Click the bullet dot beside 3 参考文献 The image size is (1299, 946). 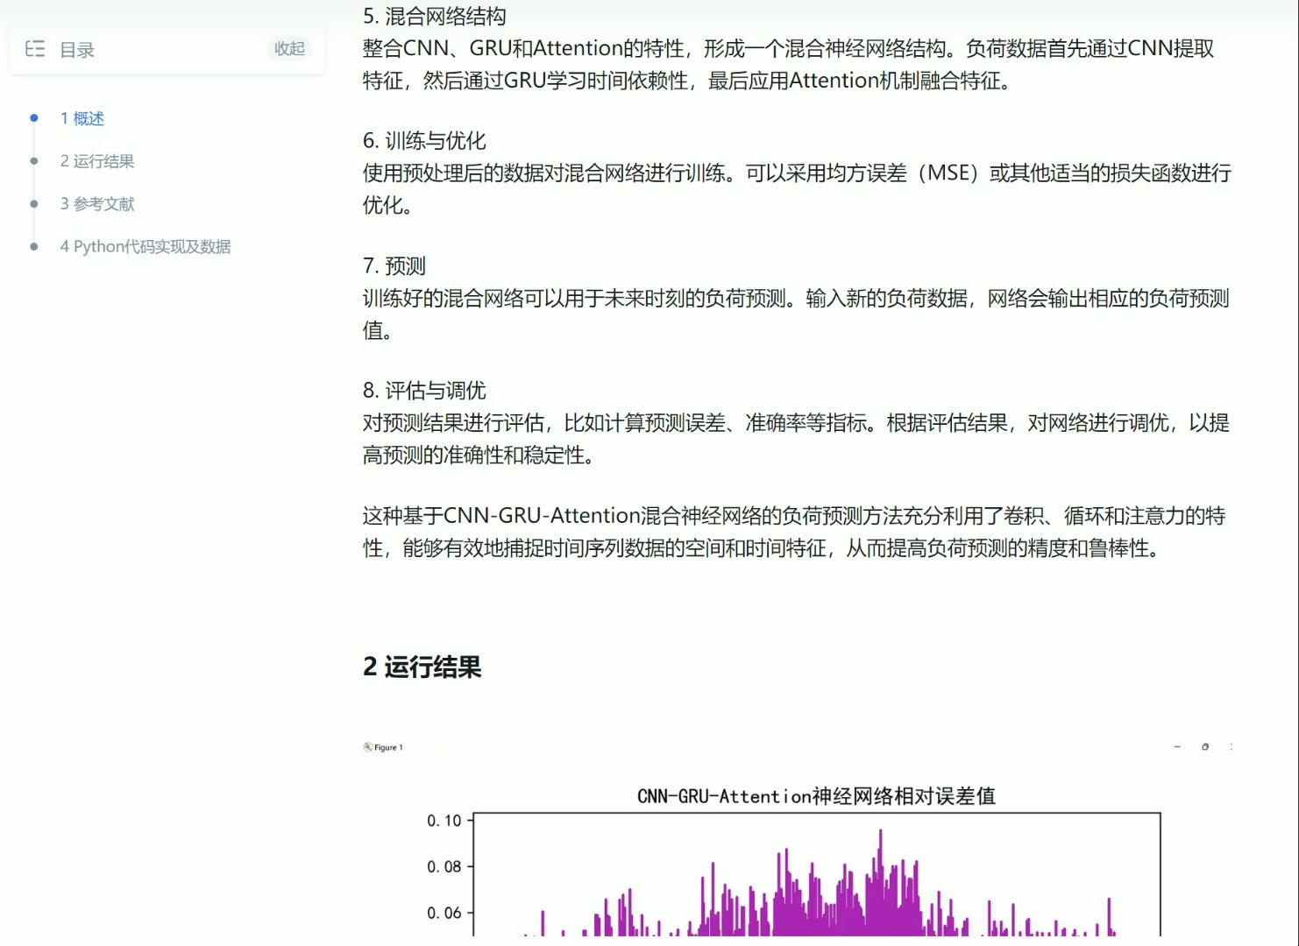pyautogui.click(x=34, y=202)
